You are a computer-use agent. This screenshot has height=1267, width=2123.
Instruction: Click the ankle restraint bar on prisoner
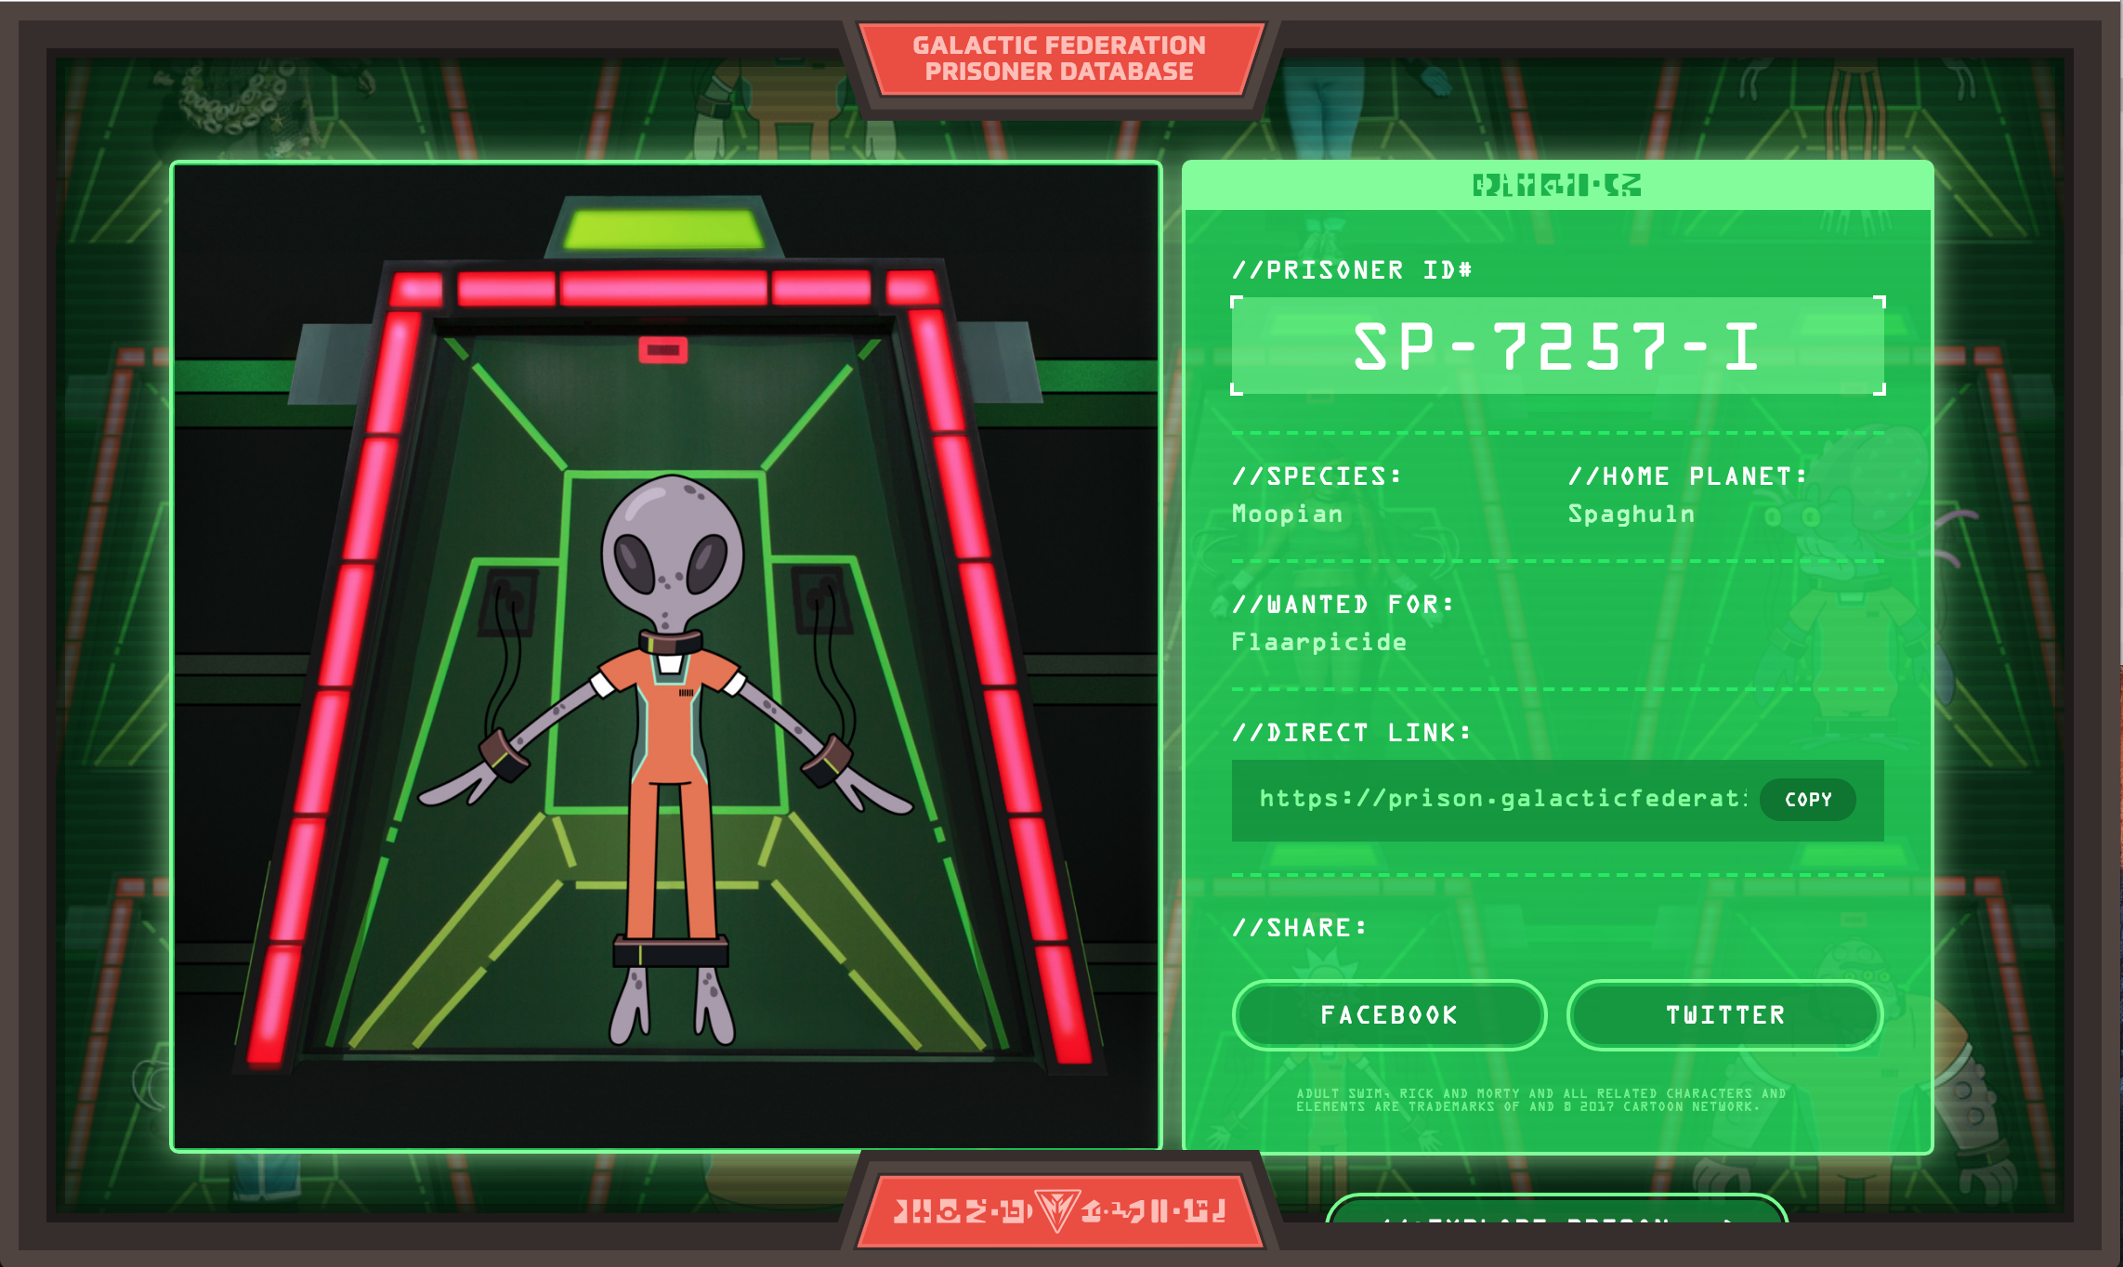click(x=670, y=952)
